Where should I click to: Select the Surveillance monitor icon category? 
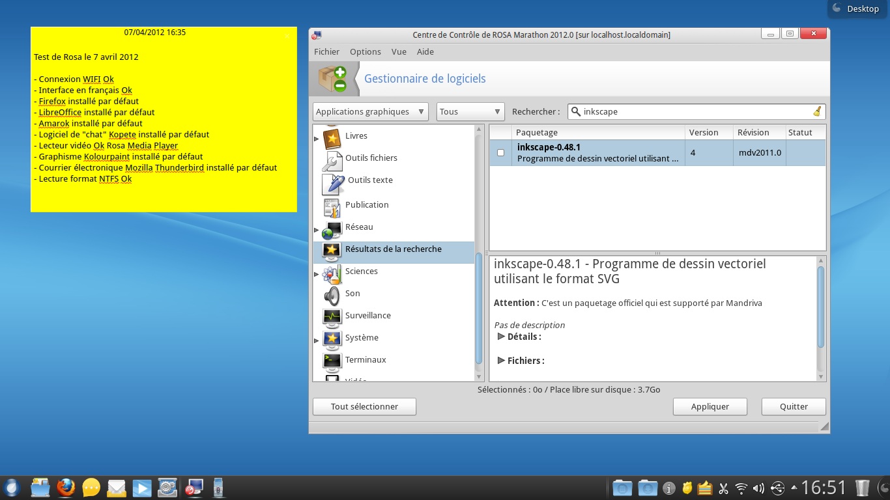point(332,317)
